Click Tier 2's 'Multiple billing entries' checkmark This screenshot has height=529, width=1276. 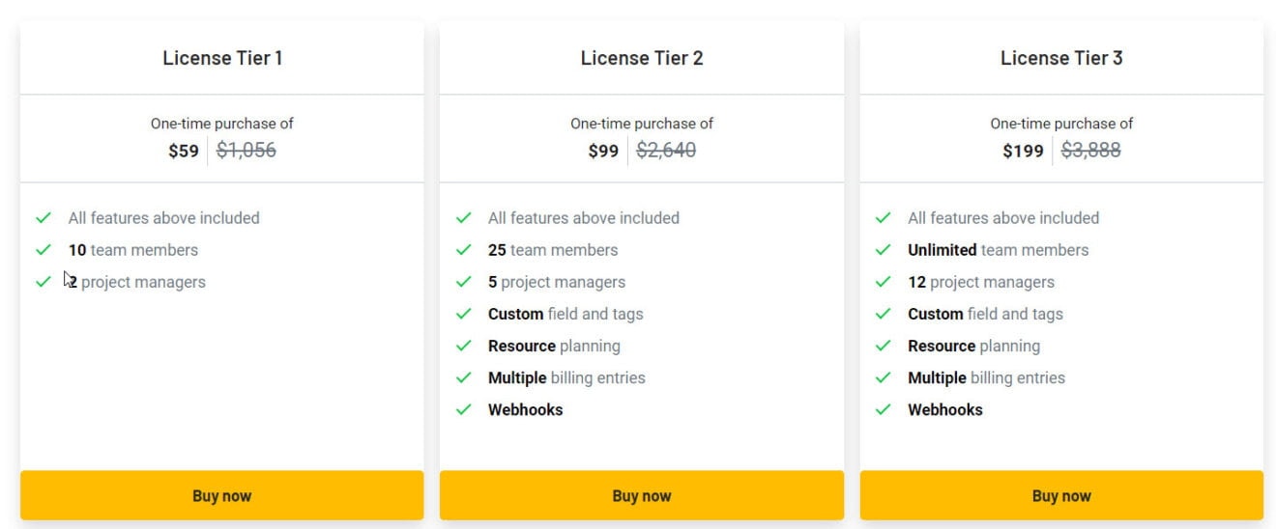click(464, 377)
